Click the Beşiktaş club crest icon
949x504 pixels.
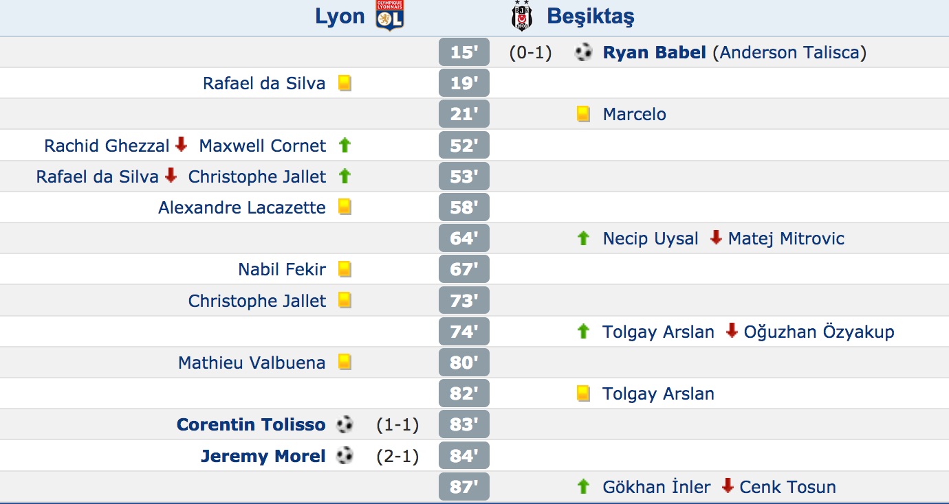pos(522,16)
